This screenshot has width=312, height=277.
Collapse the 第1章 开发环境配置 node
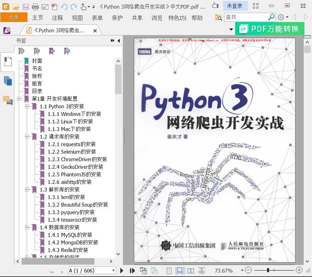coord(19,99)
